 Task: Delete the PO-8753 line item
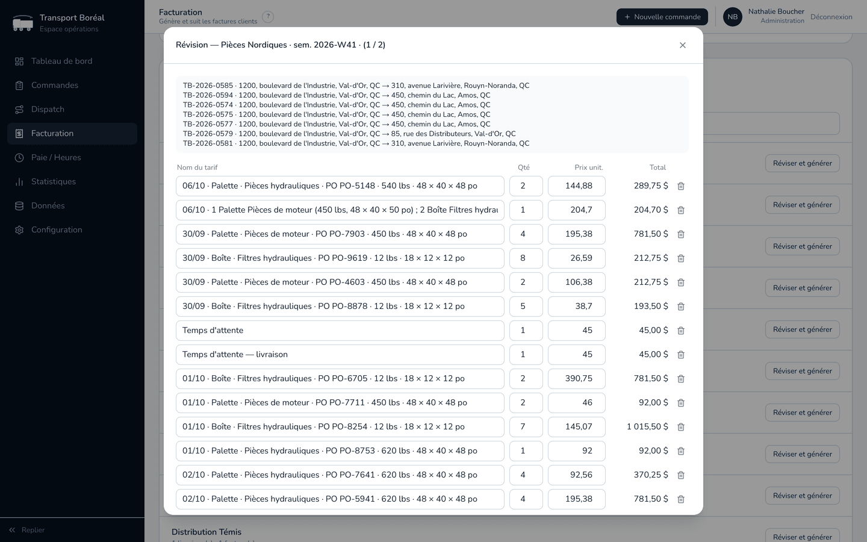point(681,451)
